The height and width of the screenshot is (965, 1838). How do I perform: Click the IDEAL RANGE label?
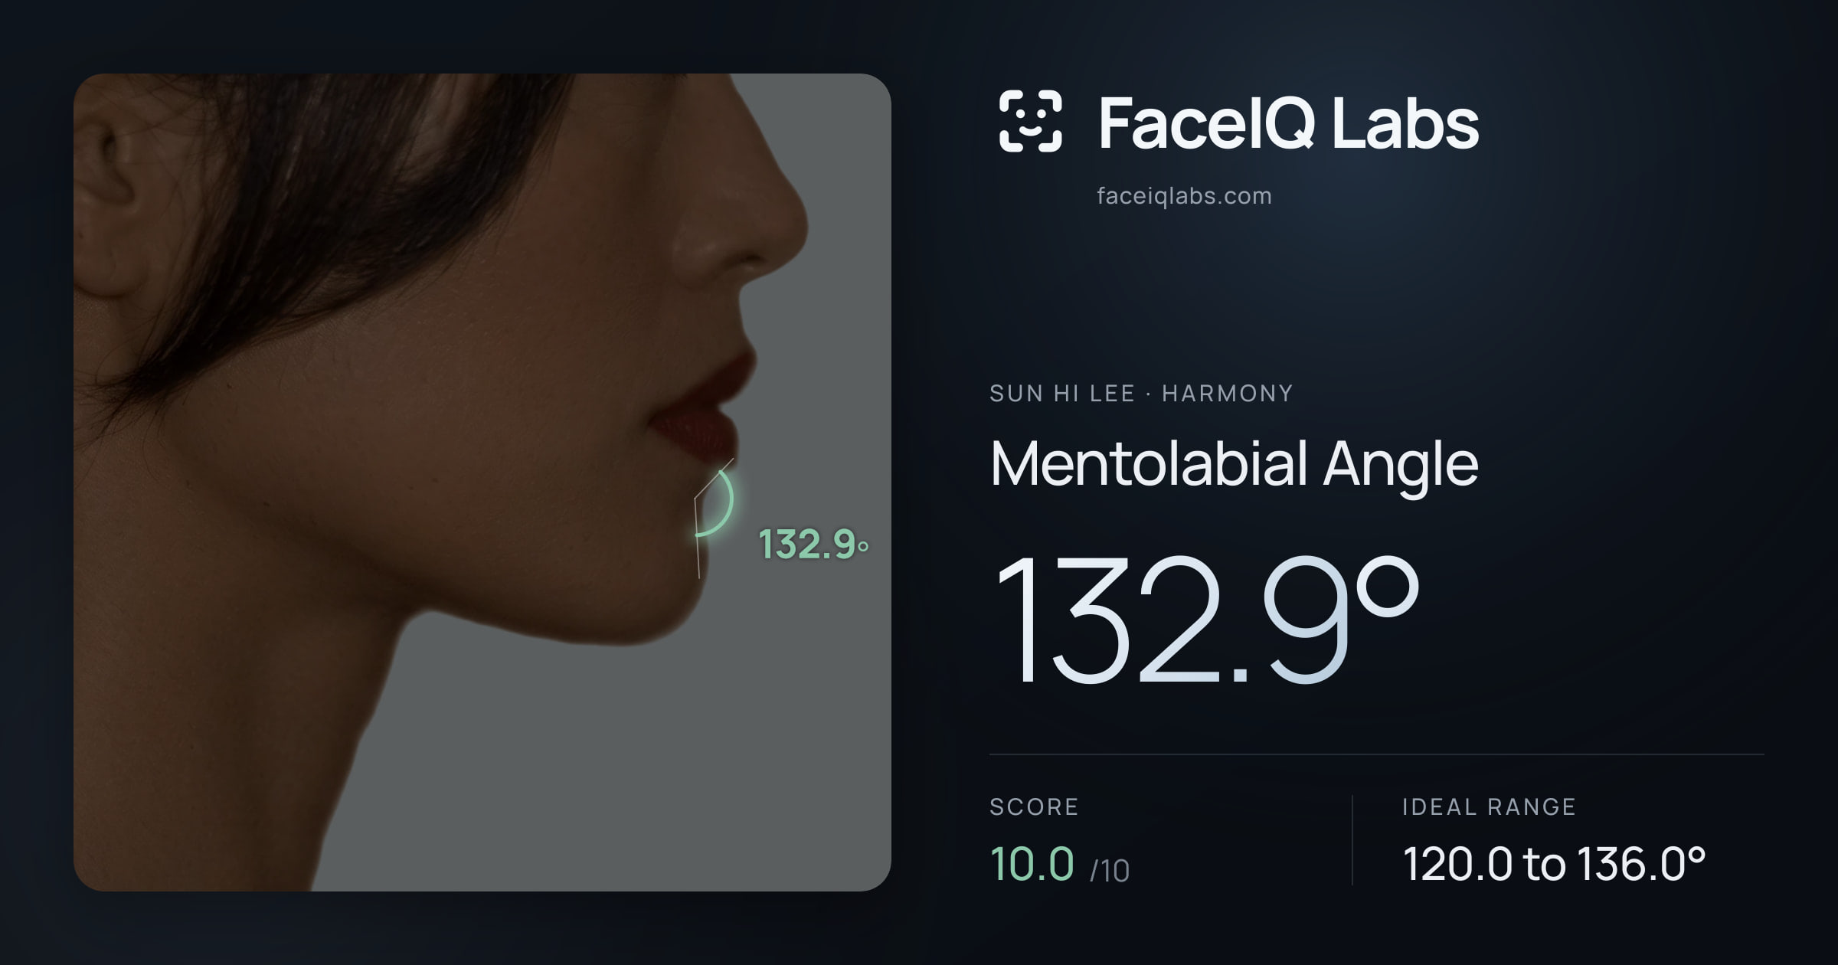(1489, 806)
